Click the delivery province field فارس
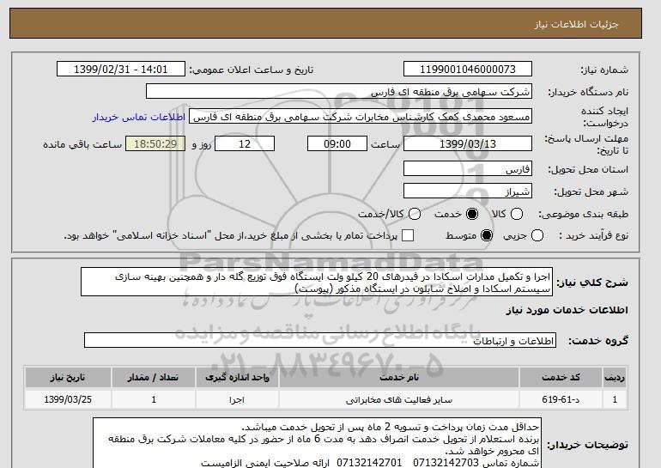Viewport: 661px width, 468px height. point(468,168)
